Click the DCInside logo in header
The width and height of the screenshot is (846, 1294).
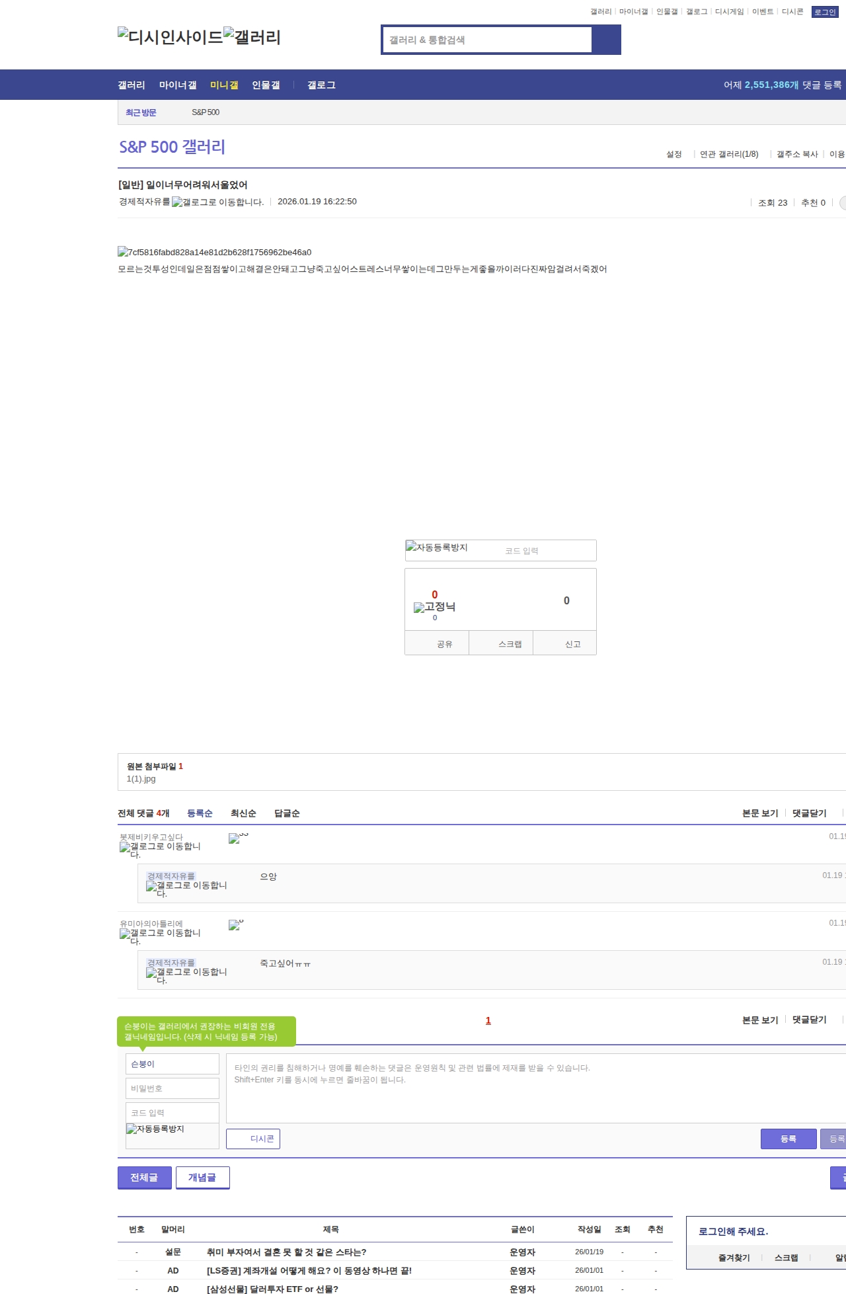(170, 37)
